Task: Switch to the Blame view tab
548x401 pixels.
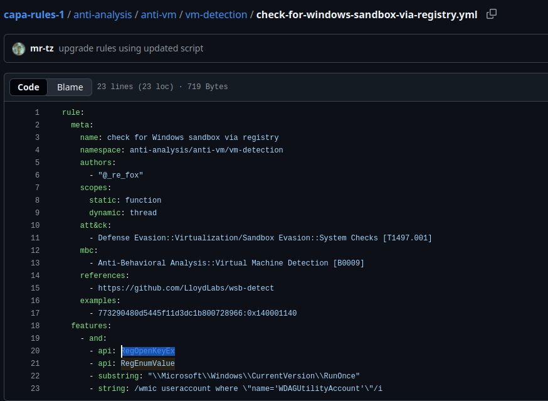Action: coord(70,87)
